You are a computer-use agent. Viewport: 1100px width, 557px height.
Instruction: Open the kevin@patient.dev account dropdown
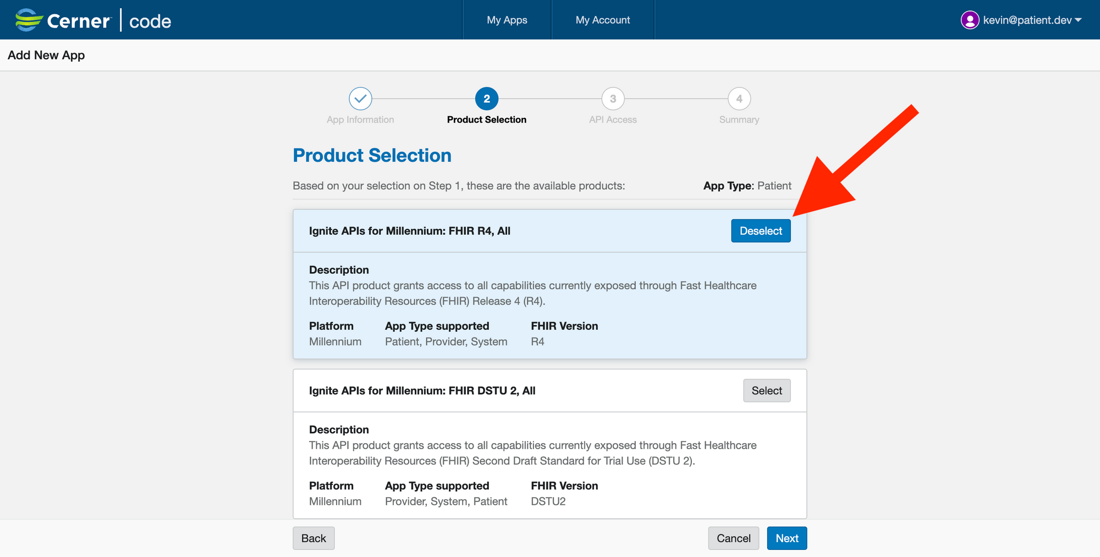(1021, 20)
